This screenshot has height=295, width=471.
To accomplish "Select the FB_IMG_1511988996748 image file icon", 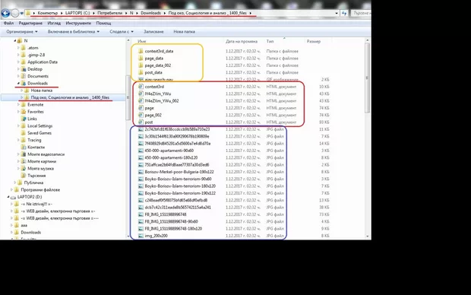I will (x=141, y=214).
